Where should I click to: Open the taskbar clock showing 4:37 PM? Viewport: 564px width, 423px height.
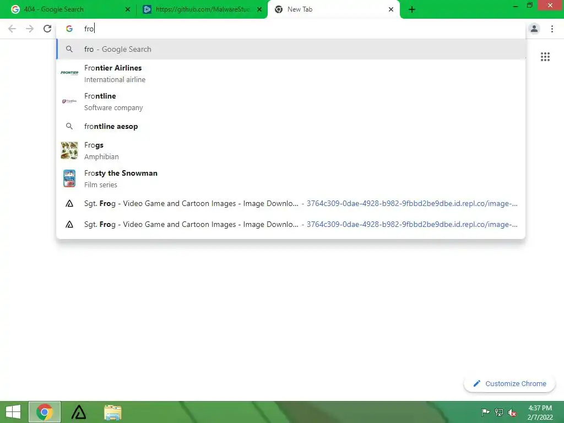point(540,412)
